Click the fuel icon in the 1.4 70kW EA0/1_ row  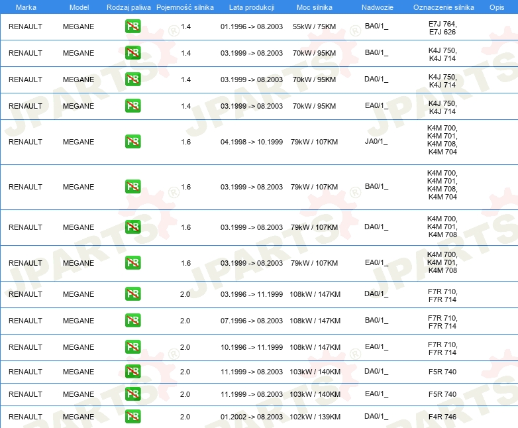click(x=132, y=106)
